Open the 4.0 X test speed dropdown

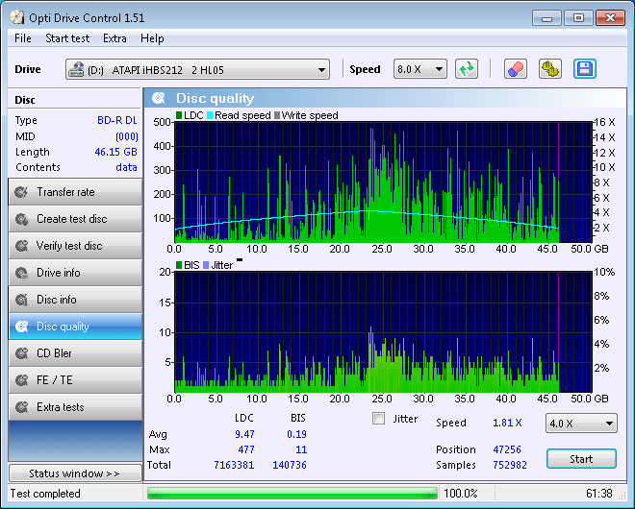point(581,424)
